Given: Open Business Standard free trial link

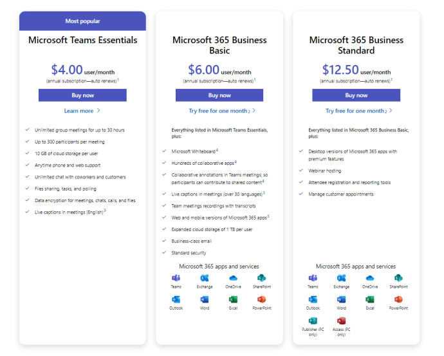Looking at the screenshot, I should [356, 111].
